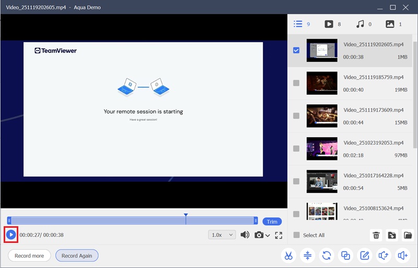Viewport: 418px width, 268px height.
Task: Check the Select All checkbox
Action: 297,235
